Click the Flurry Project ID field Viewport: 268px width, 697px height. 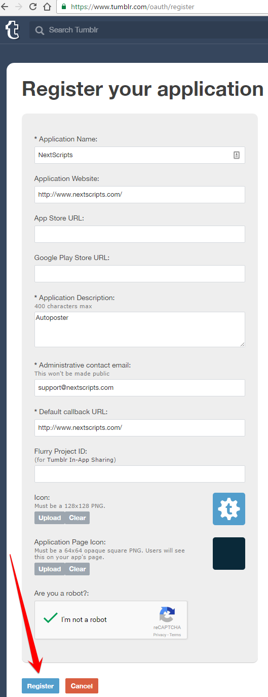tap(140, 474)
